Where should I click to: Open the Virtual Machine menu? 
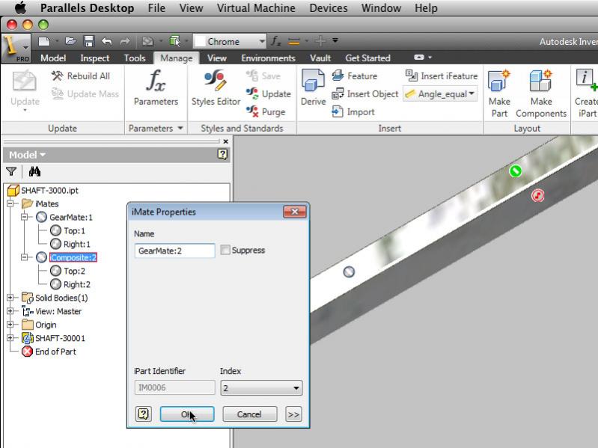pos(256,7)
